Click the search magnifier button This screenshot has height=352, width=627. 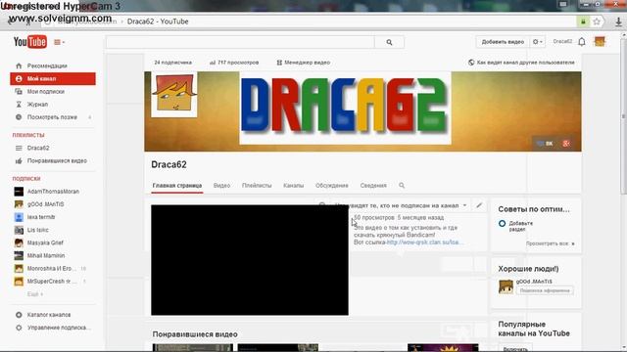click(389, 42)
